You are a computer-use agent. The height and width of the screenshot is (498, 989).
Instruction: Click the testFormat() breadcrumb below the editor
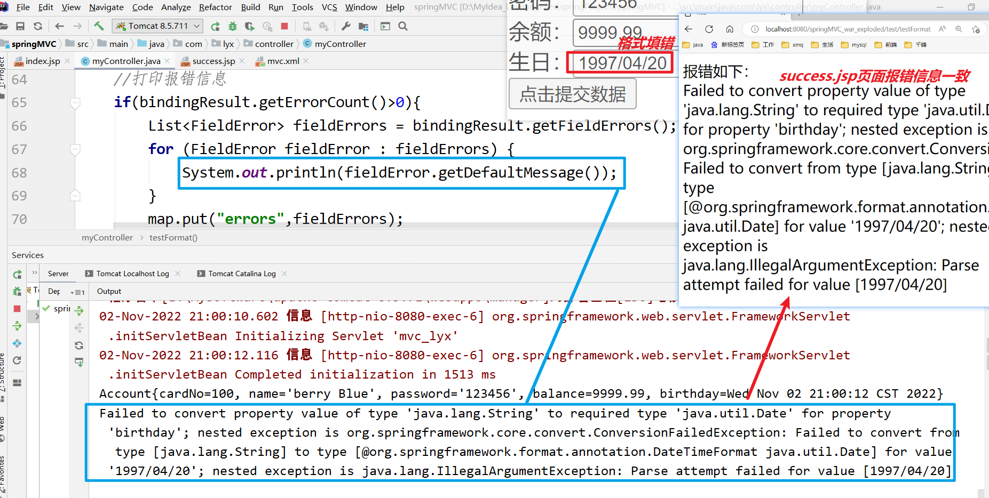click(173, 238)
